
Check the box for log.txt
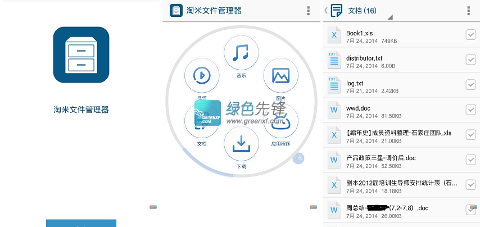[x=471, y=85]
